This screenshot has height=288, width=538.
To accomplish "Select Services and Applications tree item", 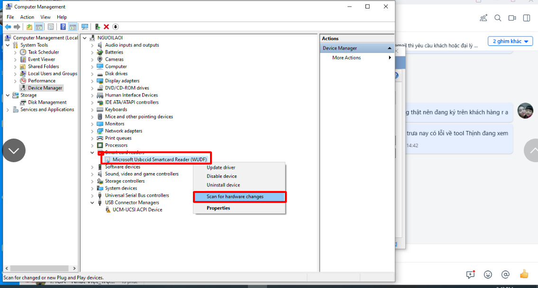I will [x=47, y=110].
